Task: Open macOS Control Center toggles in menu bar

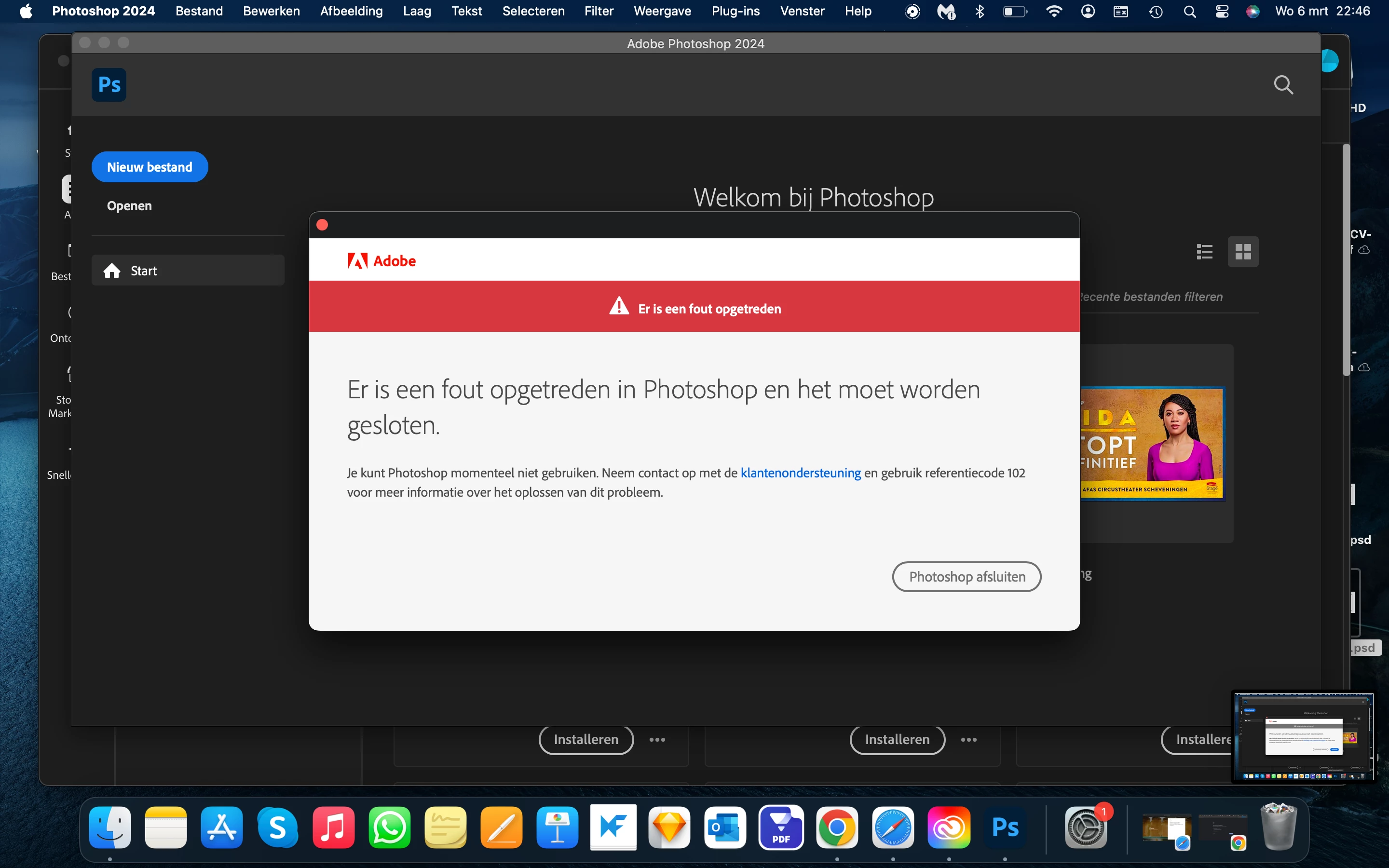Action: click(1222, 12)
